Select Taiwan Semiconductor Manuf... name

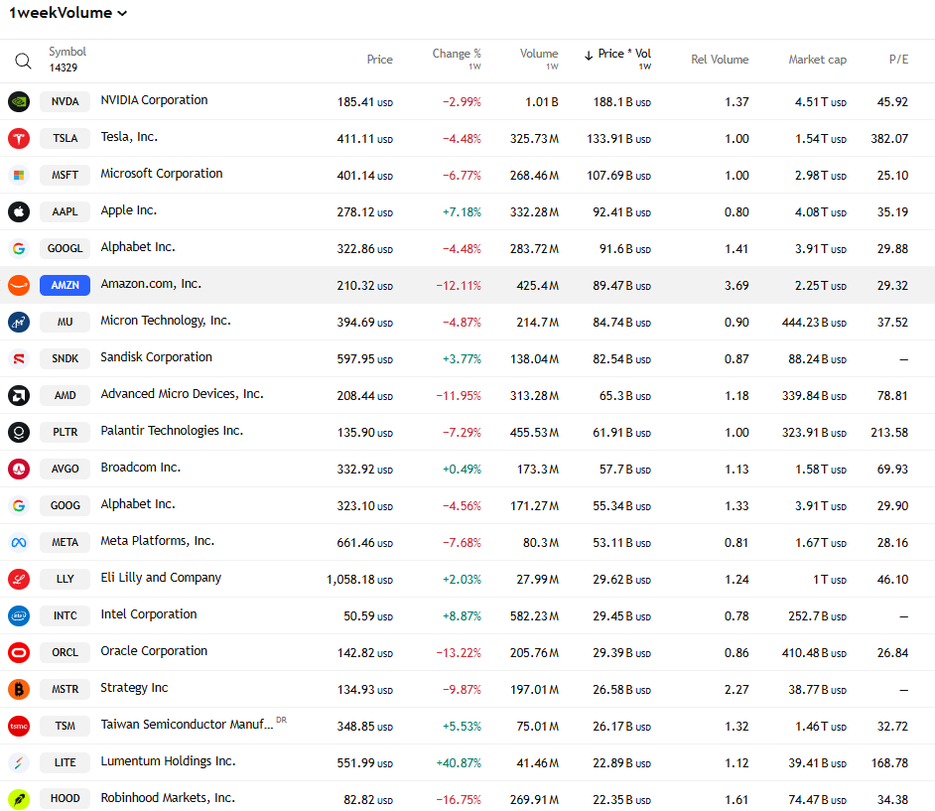[187, 725]
